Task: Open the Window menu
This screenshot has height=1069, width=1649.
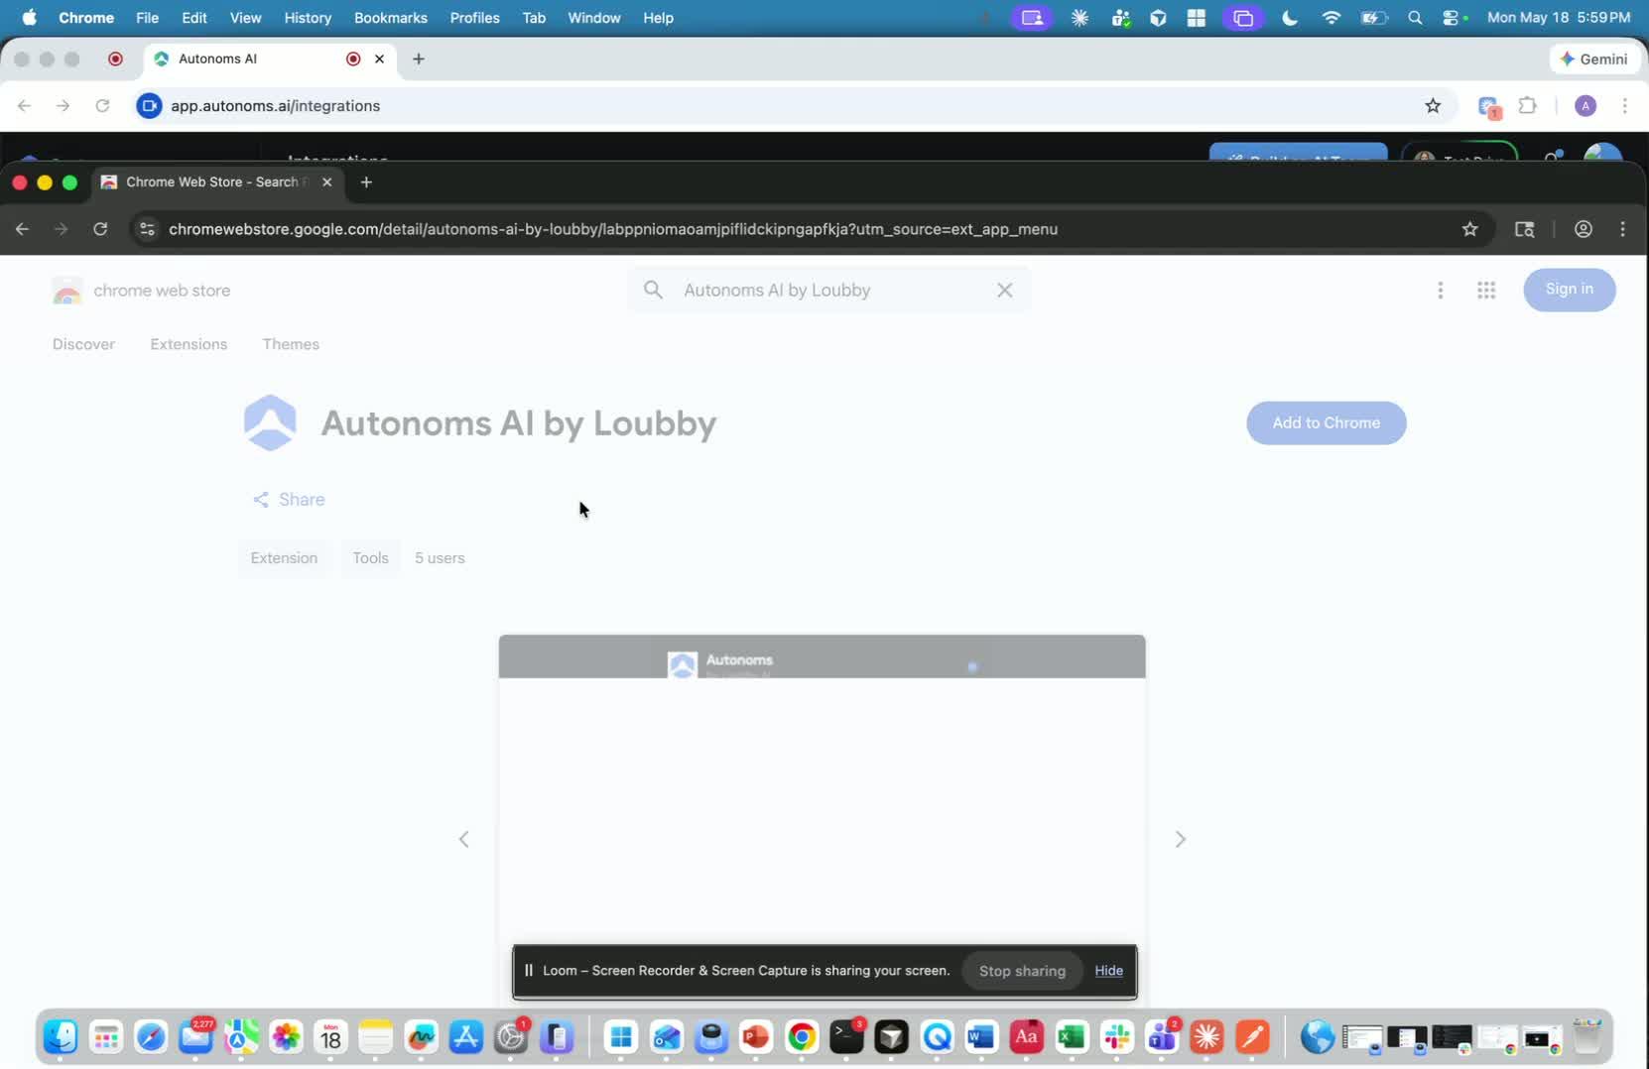Action: coord(594,18)
